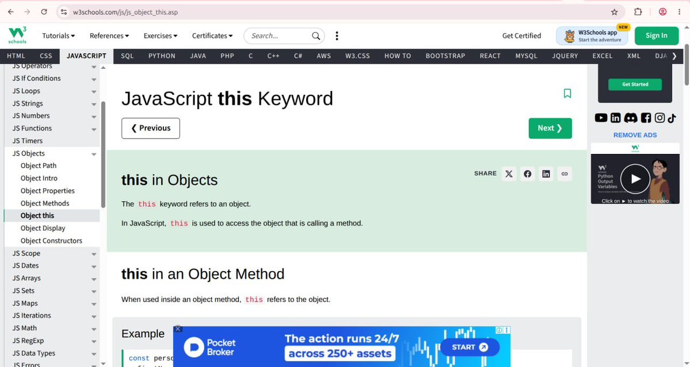
Task: Open Object Display in sidebar
Action: pos(43,228)
